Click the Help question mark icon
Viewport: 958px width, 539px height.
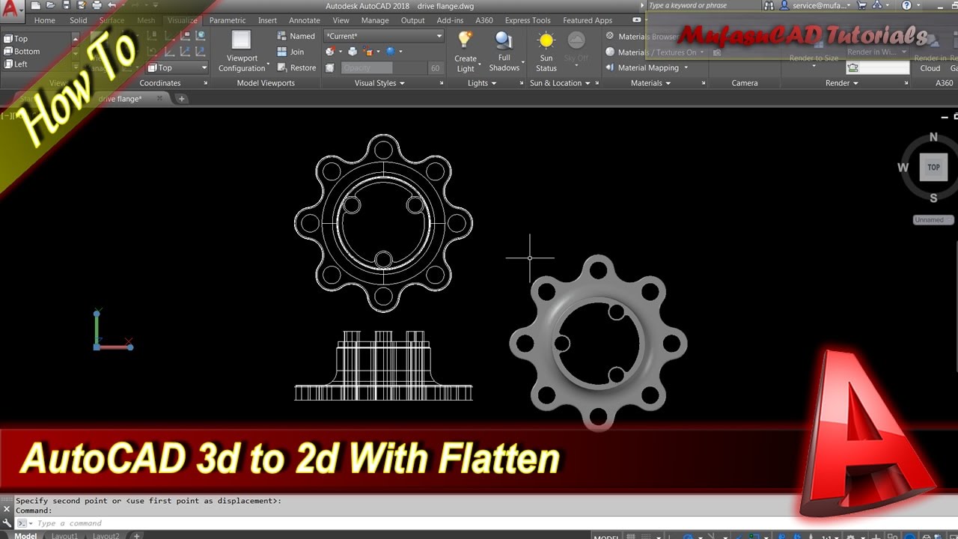(x=907, y=5)
